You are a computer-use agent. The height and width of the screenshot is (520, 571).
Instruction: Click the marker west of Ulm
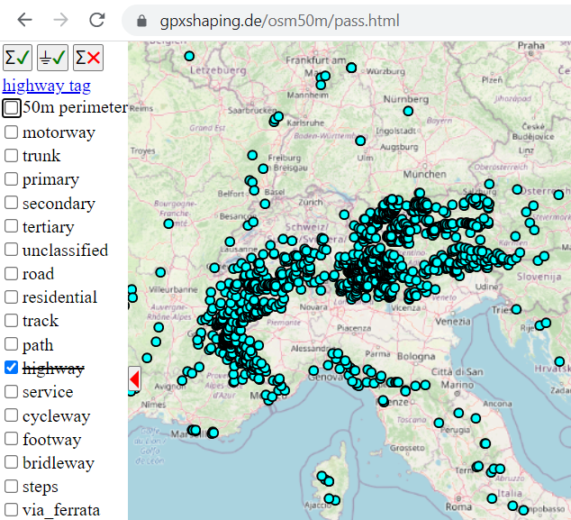[x=360, y=141]
